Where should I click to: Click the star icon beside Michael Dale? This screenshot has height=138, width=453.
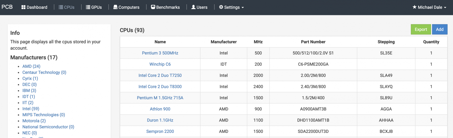click(x=414, y=7)
